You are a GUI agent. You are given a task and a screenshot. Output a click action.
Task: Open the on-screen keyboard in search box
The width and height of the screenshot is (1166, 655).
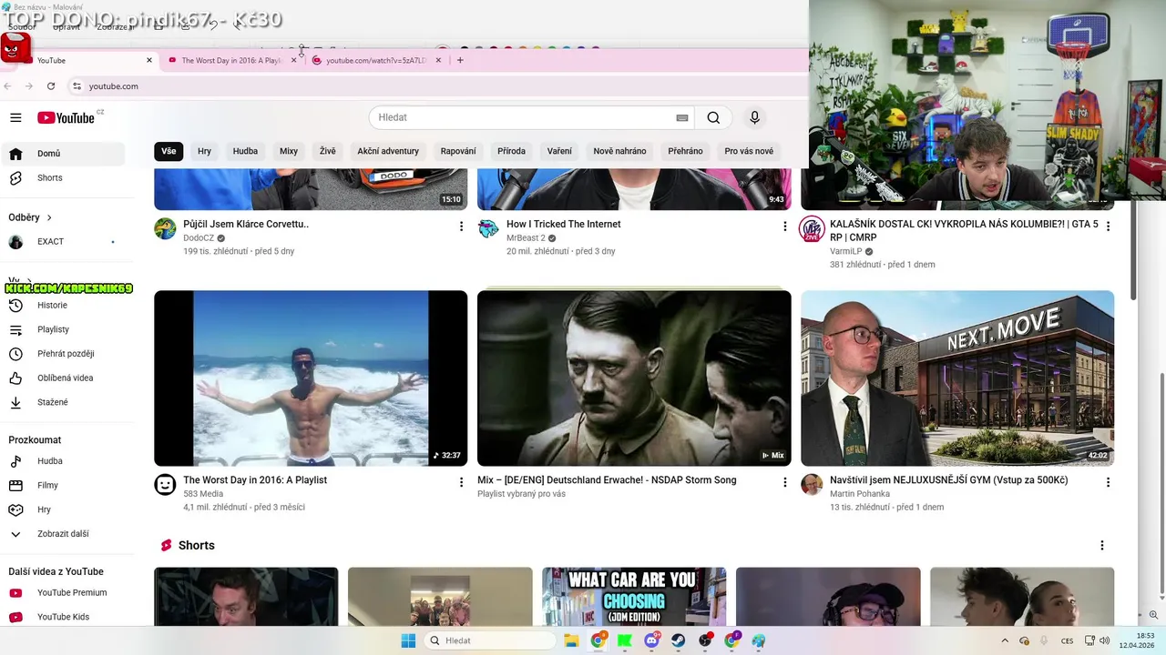point(681,117)
